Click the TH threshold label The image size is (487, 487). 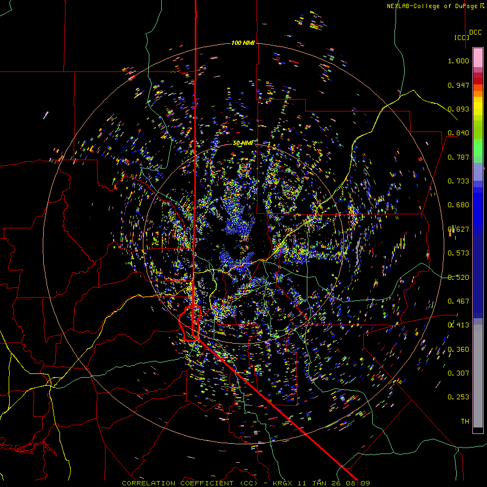coord(465,422)
